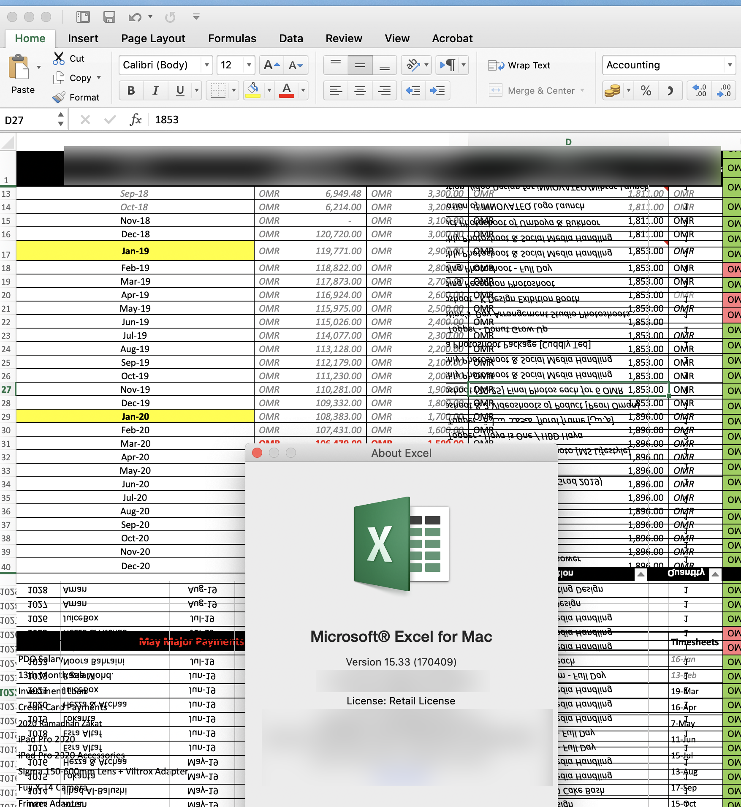The width and height of the screenshot is (741, 807).
Task: Increase decimal places
Action: (x=699, y=90)
